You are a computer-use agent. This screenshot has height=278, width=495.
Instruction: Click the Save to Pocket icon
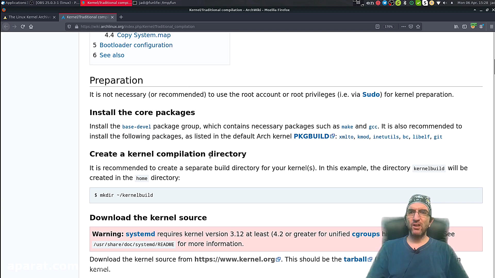pos(411,27)
